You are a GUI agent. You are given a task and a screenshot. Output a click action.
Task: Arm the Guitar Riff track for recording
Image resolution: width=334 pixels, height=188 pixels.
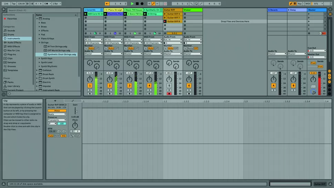pos(169,93)
